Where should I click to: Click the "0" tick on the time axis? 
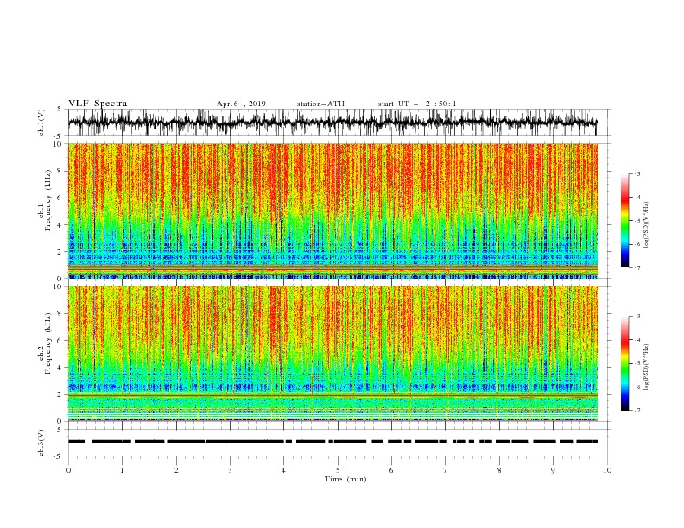pyautogui.click(x=68, y=470)
